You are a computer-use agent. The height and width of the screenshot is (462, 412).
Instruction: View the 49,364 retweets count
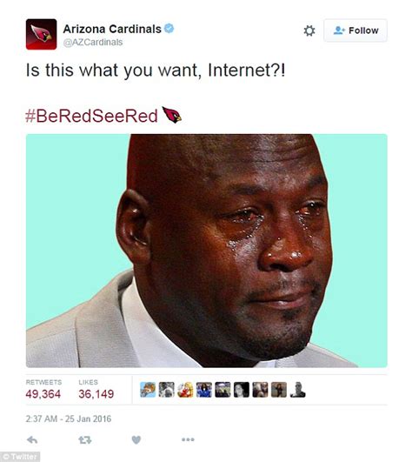43,394
